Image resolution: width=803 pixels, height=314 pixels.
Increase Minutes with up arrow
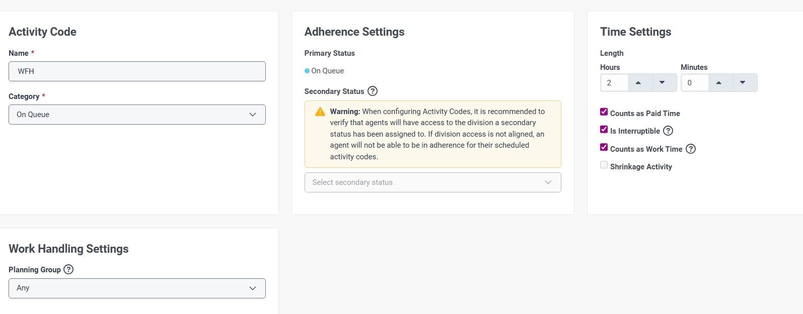(719, 83)
